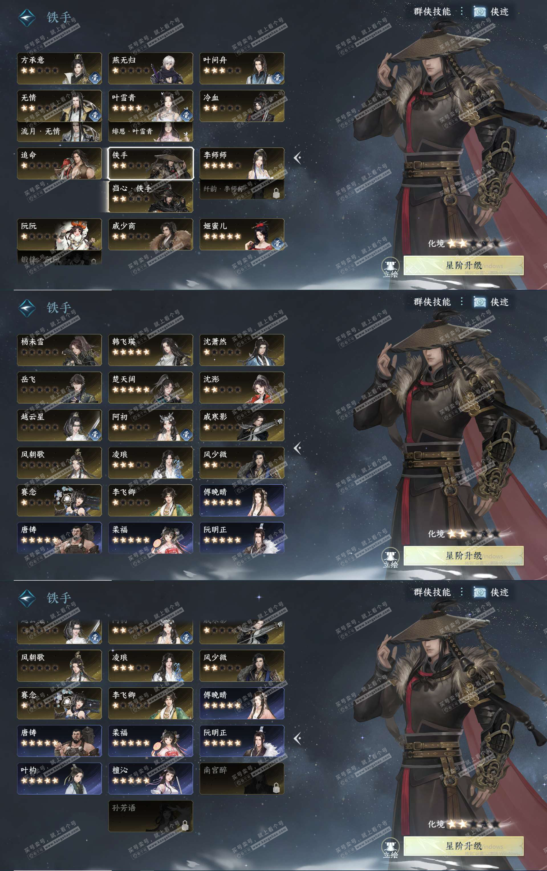Choose the five-star 韩飞瑛 card
This screenshot has width=547, height=871.
151,350
